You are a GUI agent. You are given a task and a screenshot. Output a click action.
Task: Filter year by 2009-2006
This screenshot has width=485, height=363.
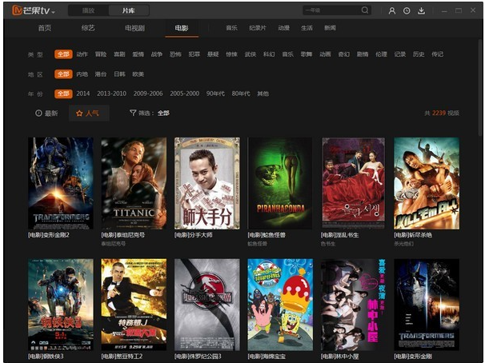point(148,94)
